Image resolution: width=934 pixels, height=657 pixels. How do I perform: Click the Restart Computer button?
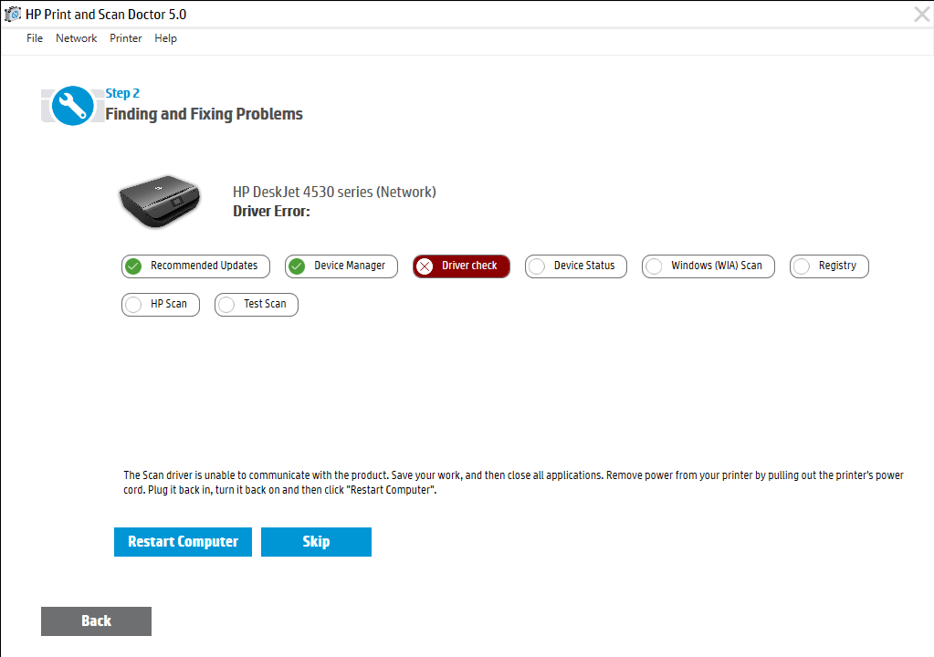[183, 541]
